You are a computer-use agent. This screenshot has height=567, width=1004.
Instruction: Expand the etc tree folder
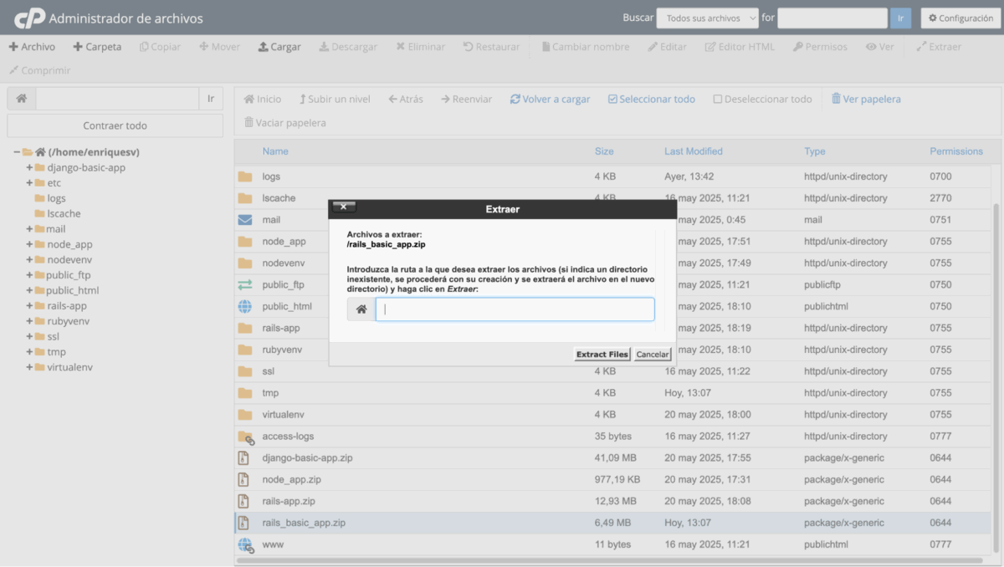(x=29, y=182)
